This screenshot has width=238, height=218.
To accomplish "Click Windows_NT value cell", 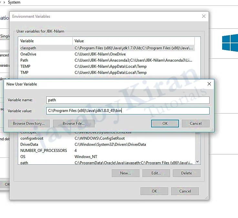I will pyautogui.click(x=86, y=157).
